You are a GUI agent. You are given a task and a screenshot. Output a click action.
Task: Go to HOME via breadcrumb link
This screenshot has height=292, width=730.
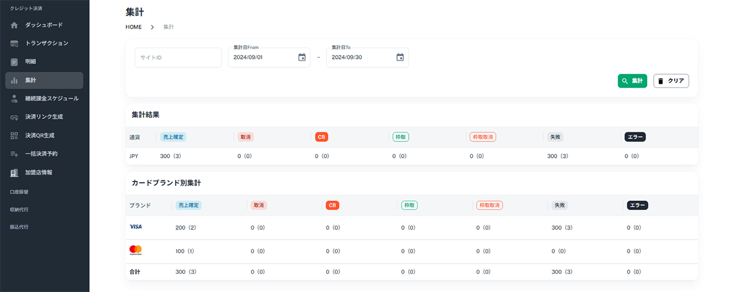coord(133,27)
